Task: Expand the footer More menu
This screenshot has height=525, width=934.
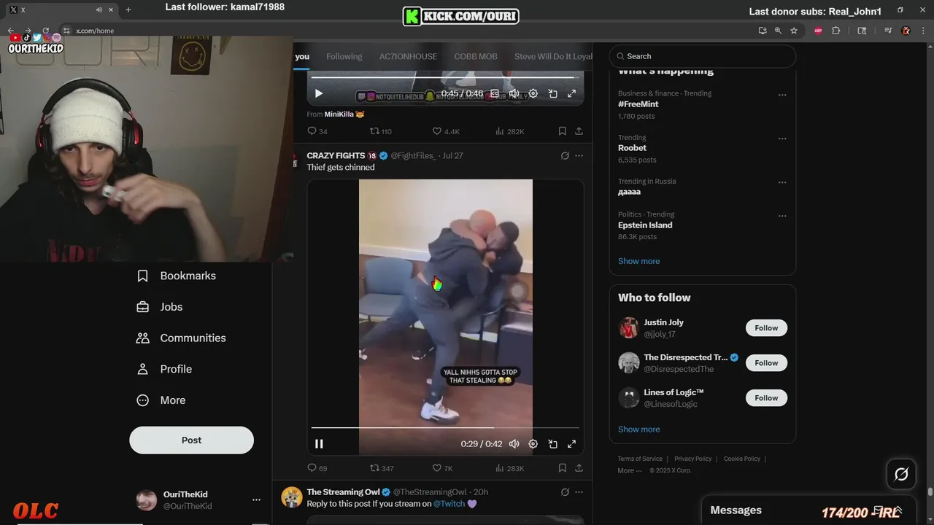Action: coord(629,470)
